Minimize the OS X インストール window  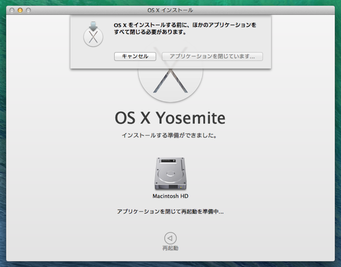tap(20, 10)
